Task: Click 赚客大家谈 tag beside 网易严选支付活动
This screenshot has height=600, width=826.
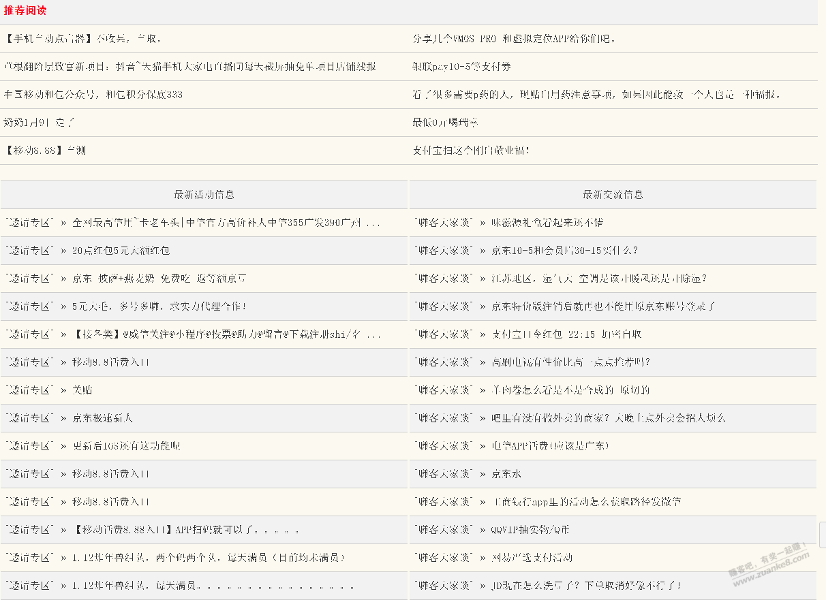Action: point(443,558)
